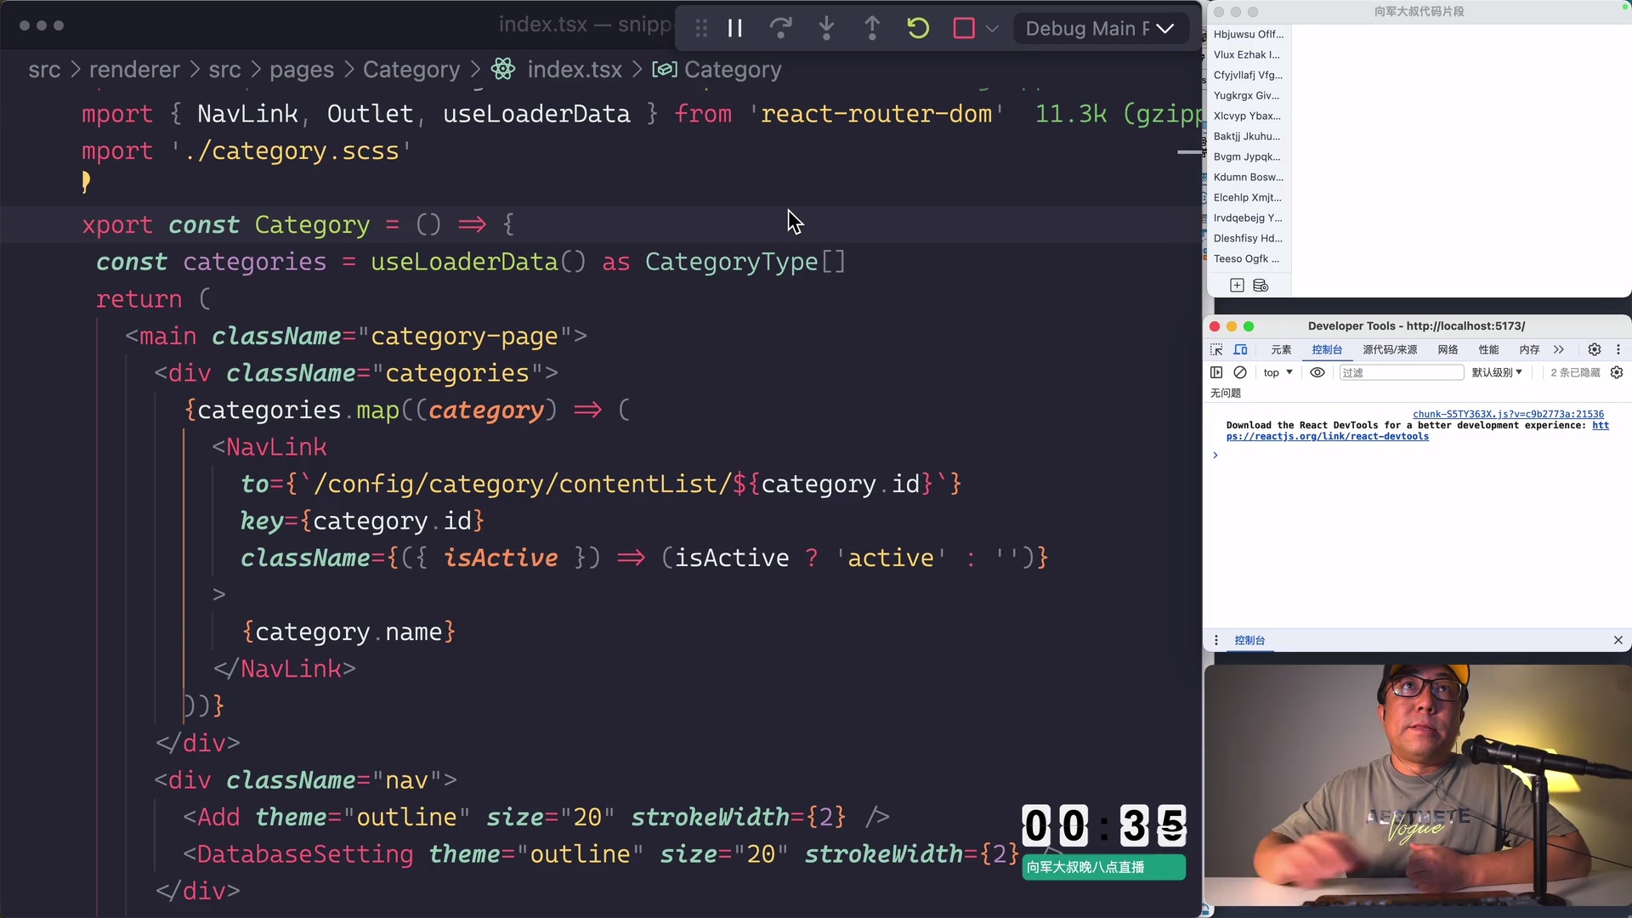Restart the debug session
Screen dimensions: 1632x918
click(918, 27)
